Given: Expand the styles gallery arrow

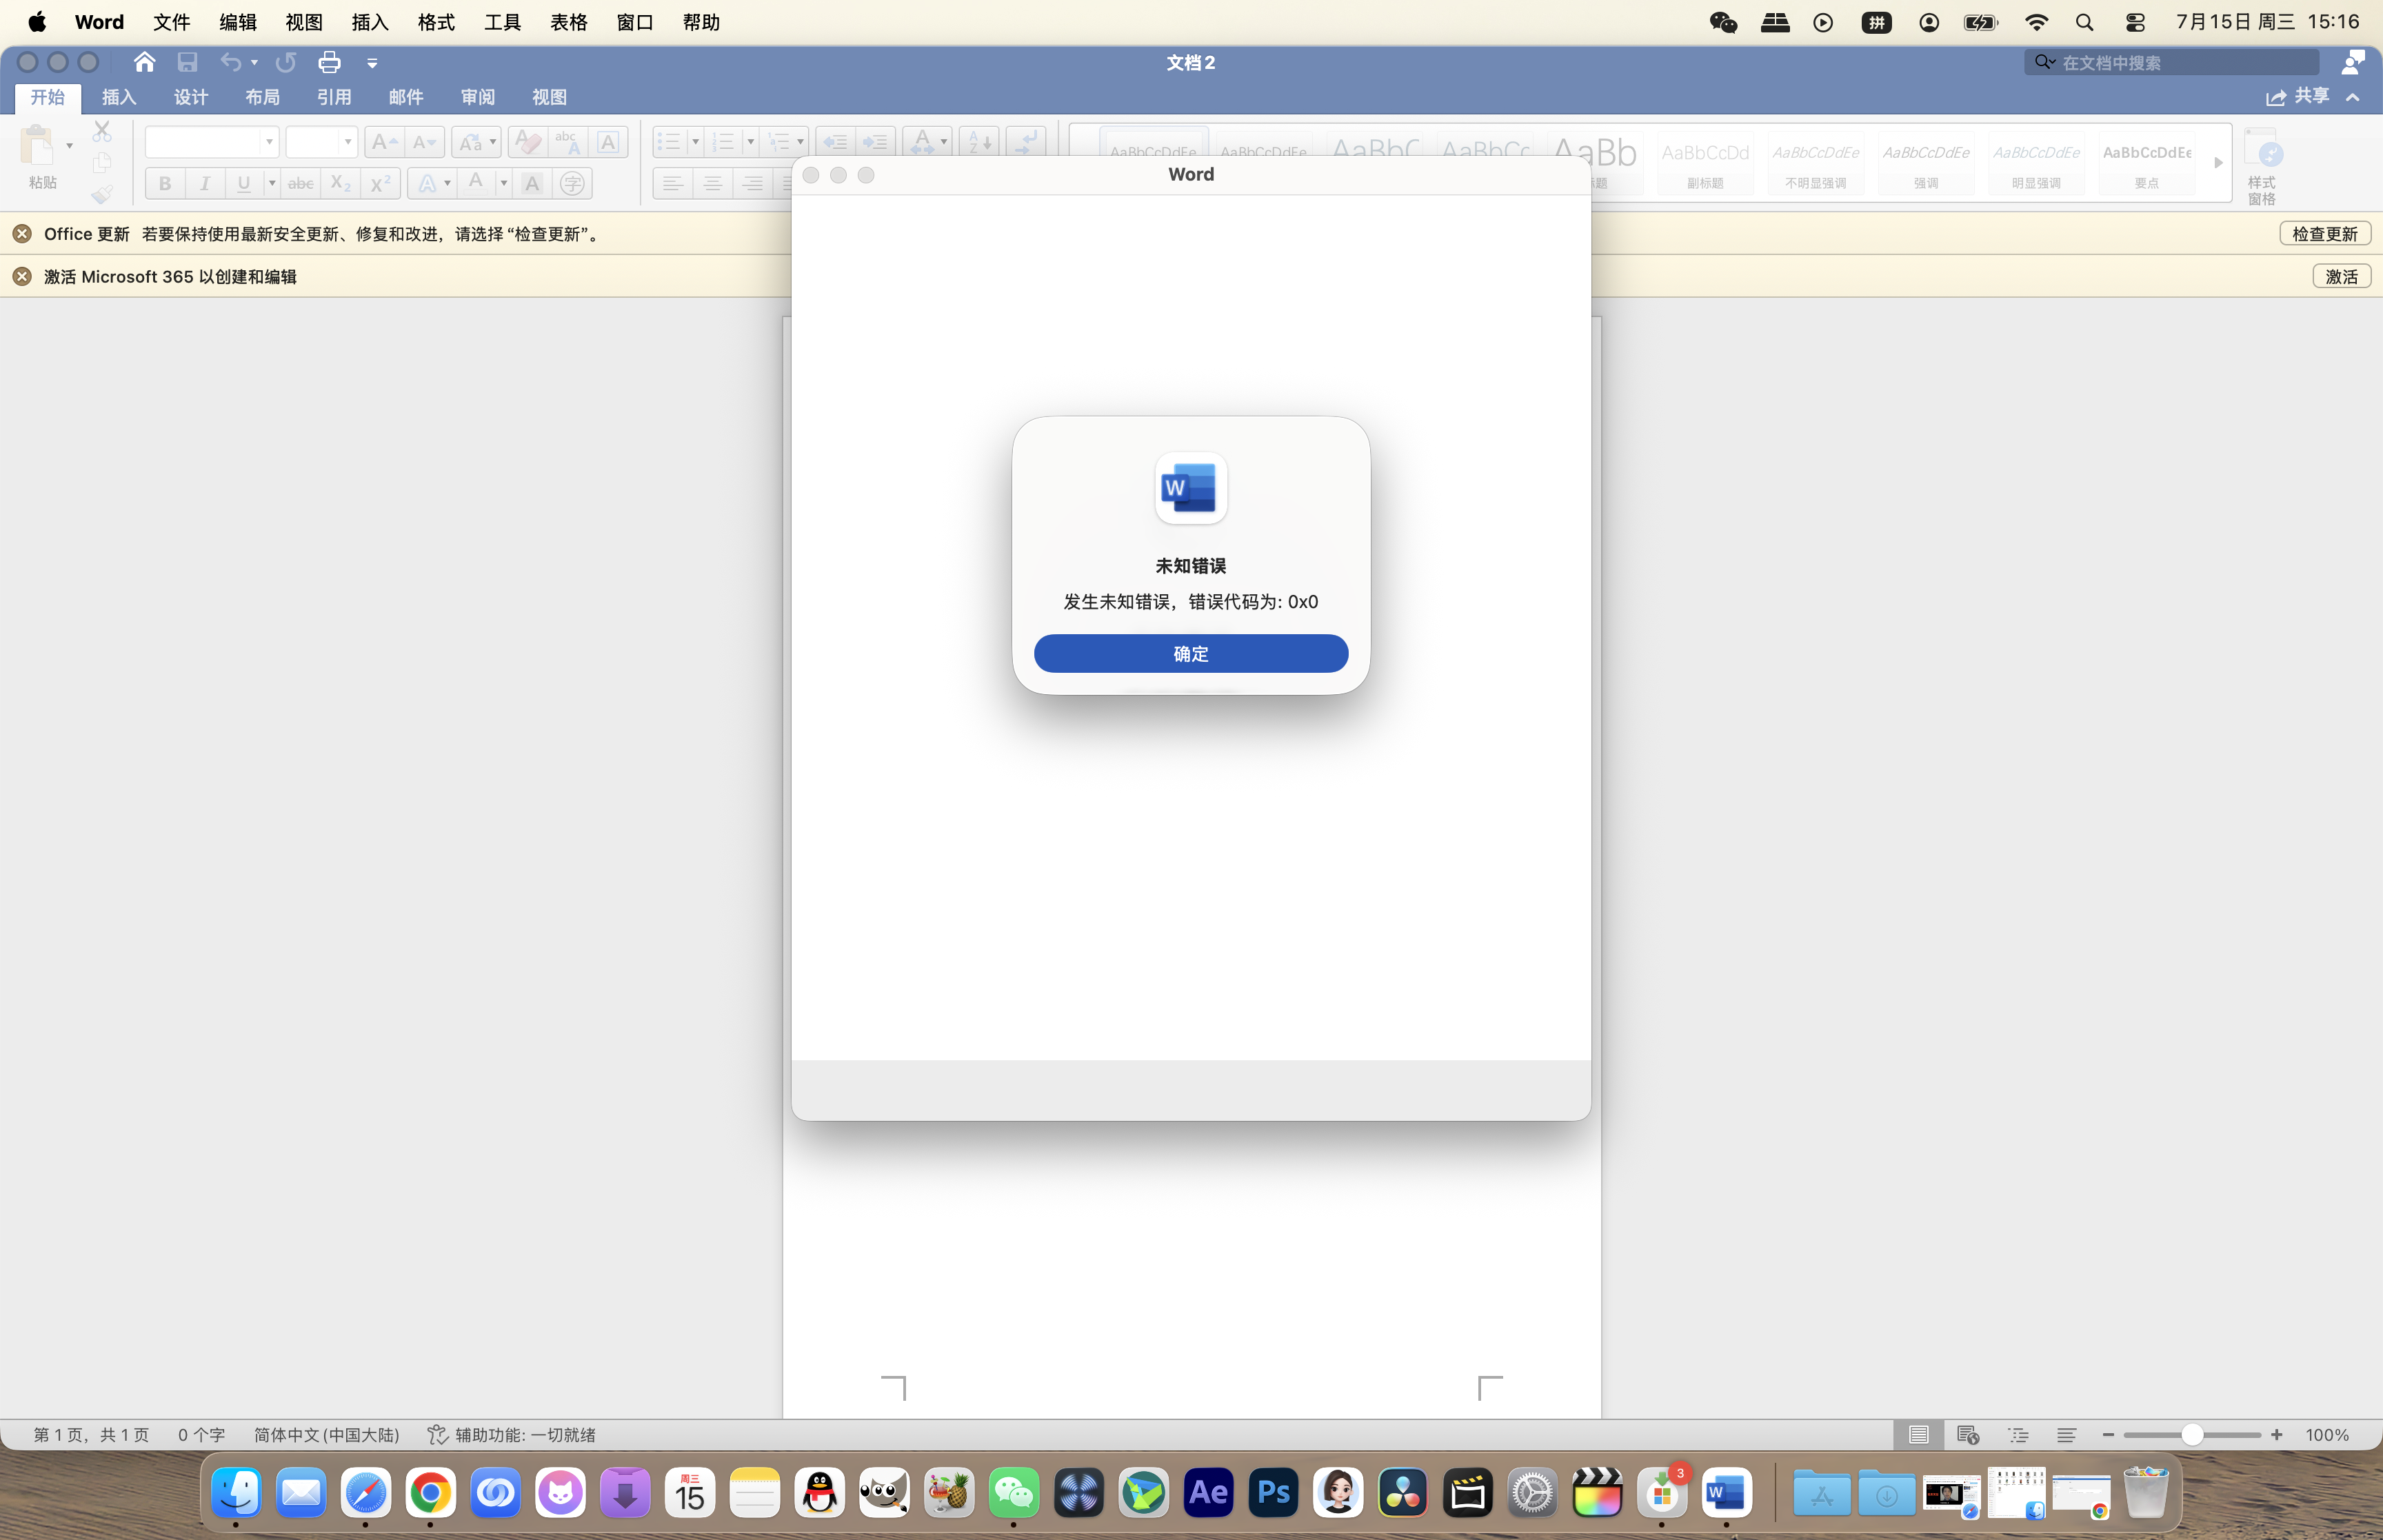Looking at the screenshot, I should 2217,163.
